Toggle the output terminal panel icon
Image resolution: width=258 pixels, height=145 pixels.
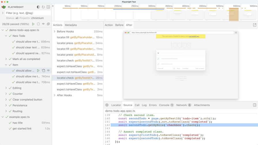pyautogui.click(x=48, y=7)
